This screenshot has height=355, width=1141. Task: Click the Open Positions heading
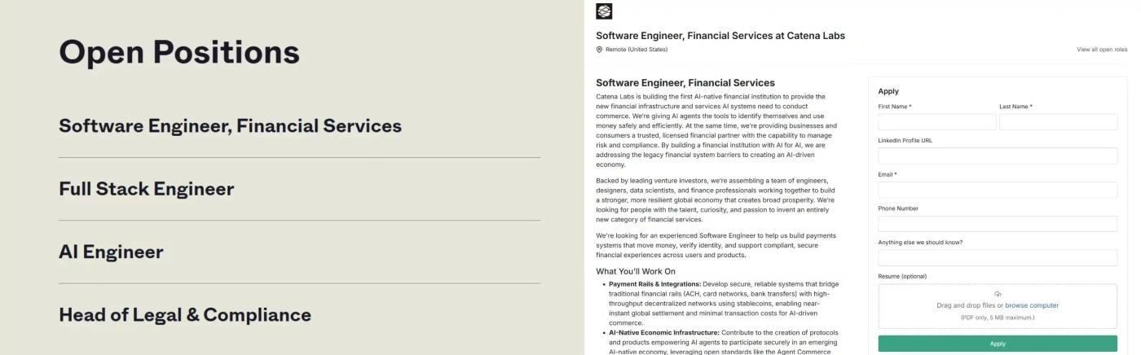[x=179, y=53]
